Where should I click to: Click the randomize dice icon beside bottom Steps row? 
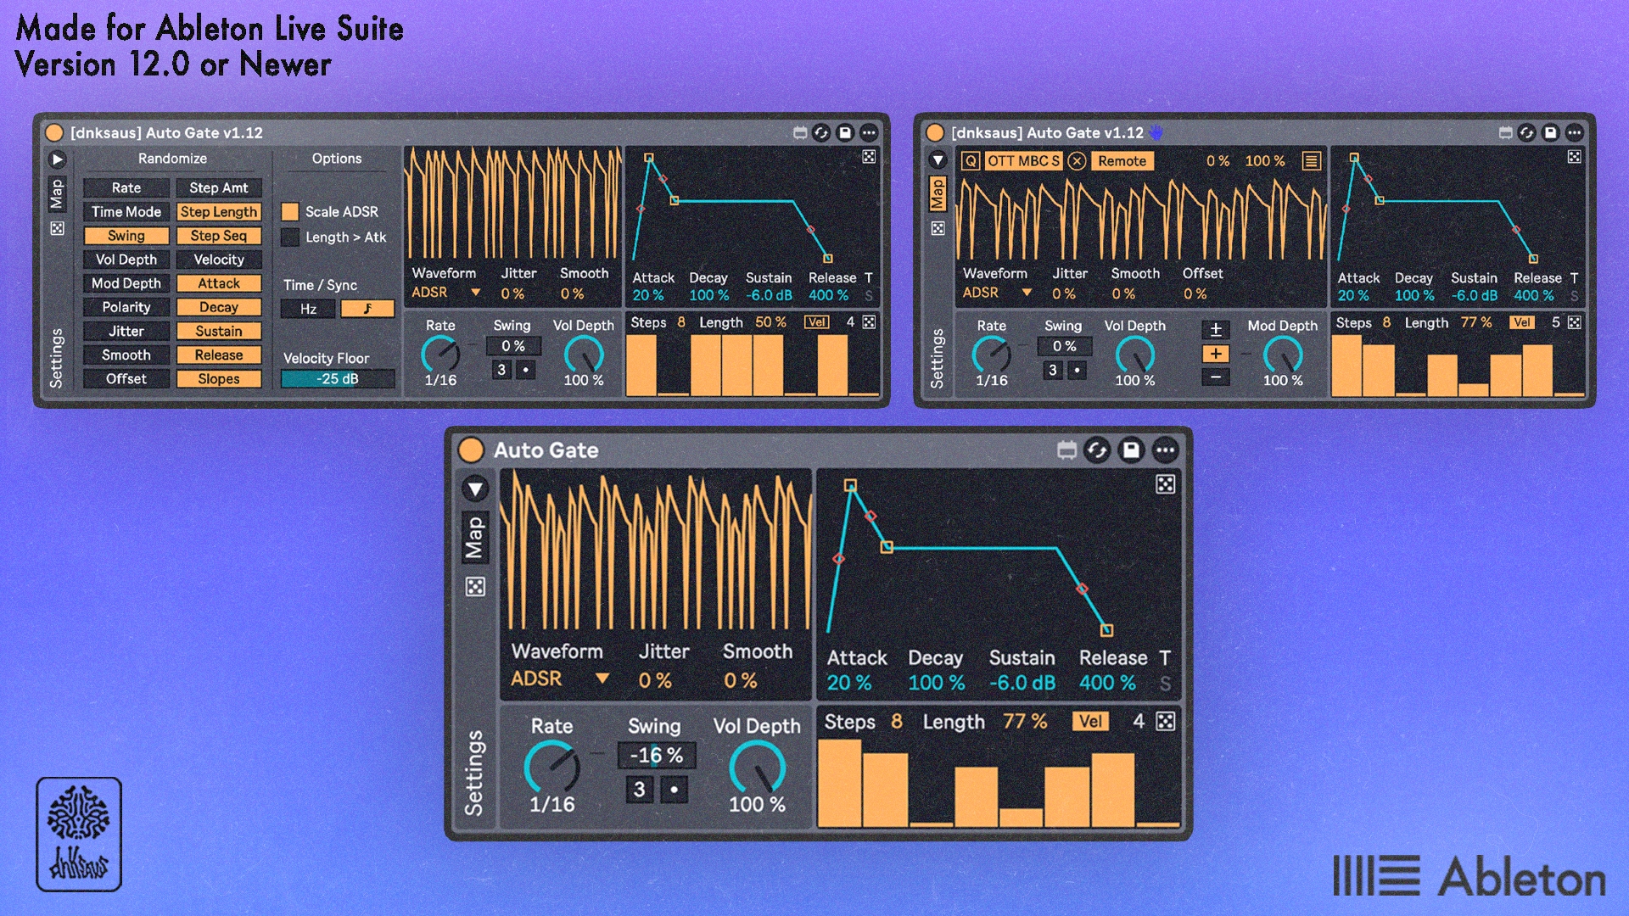coord(1166,721)
